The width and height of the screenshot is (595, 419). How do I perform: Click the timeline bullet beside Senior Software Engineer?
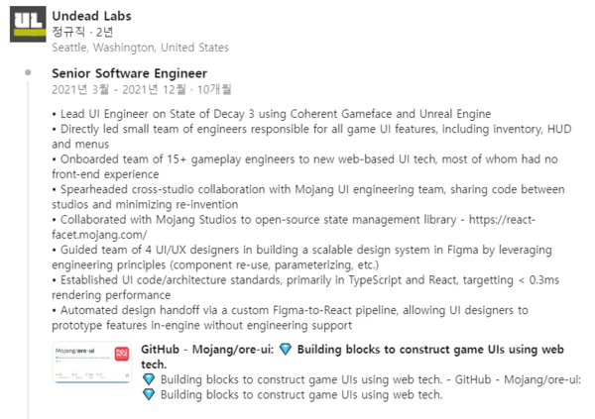pos(28,72)
